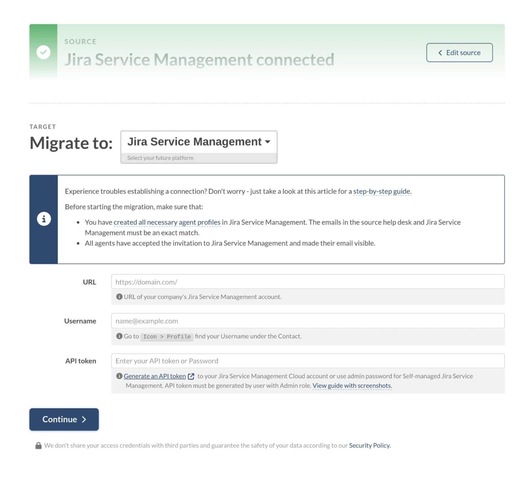Click the external link icon after Generate an API token
Screen dimensions: 531x478
[x=191, y=376]
